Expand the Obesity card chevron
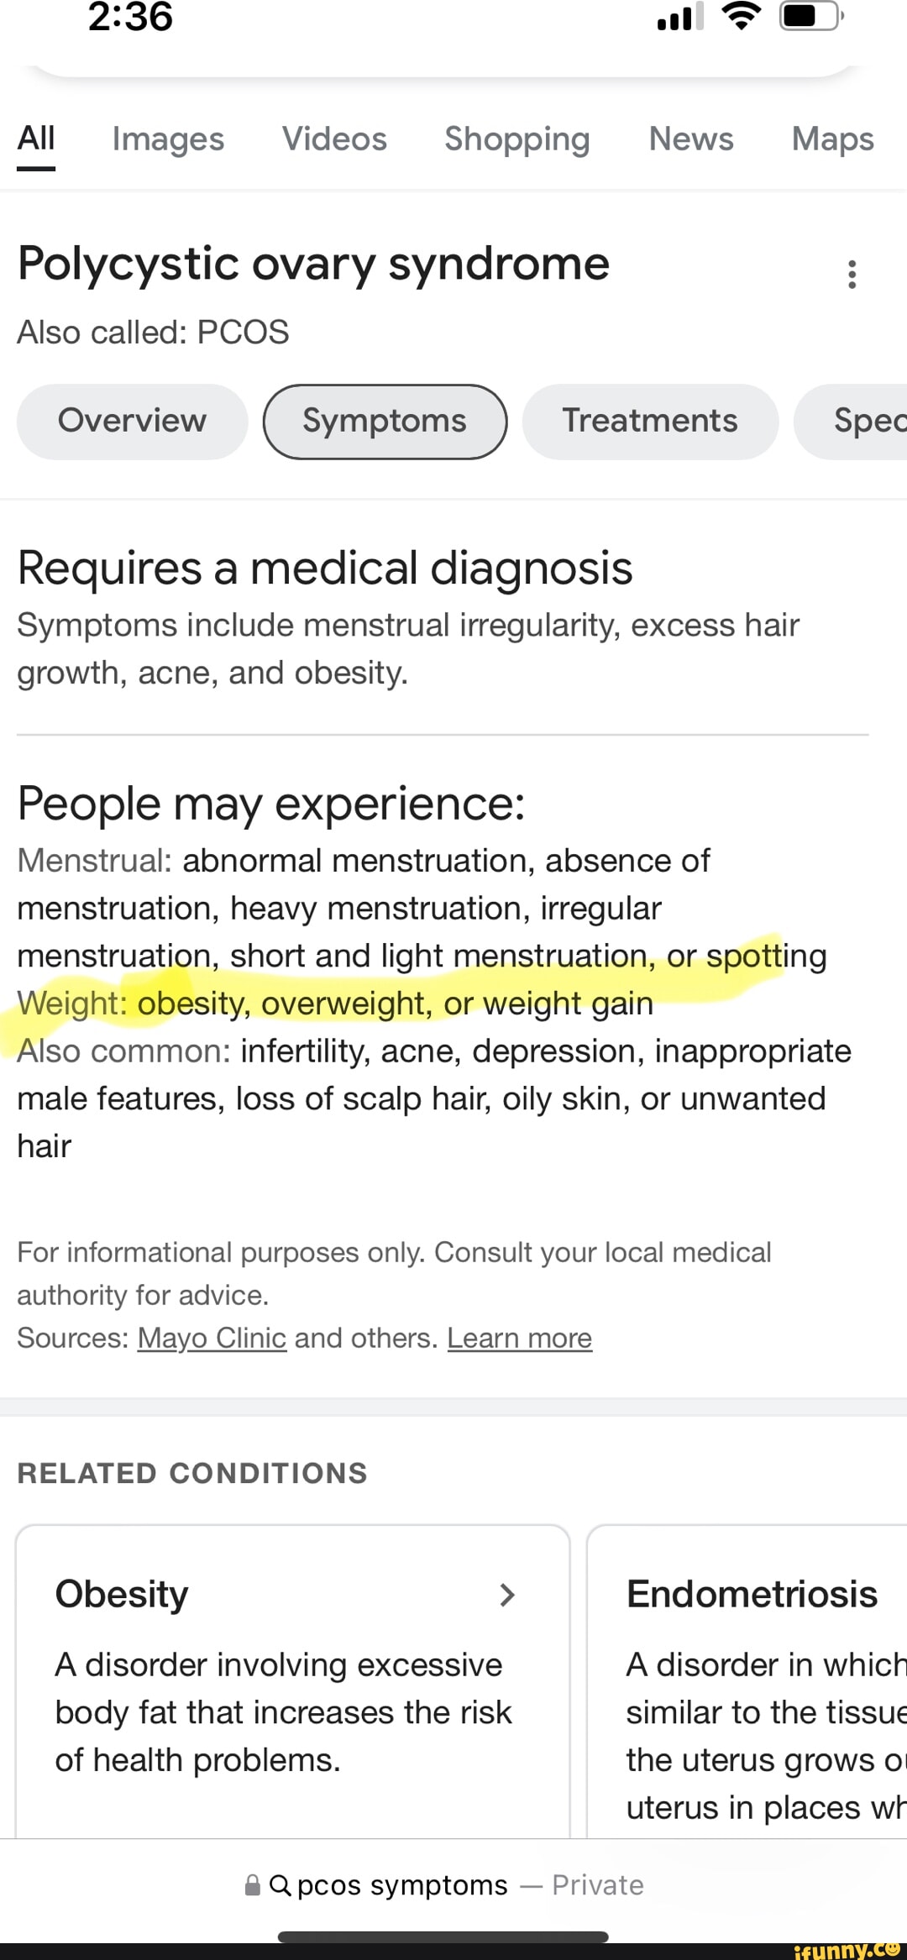This screenshot has width=907, height=1960. tap(506, 1595)
